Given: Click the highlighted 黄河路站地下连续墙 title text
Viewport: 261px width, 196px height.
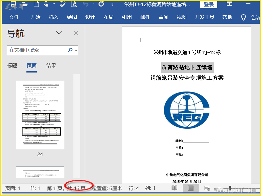Looking at the screenshot, I should tap(187, 68).
